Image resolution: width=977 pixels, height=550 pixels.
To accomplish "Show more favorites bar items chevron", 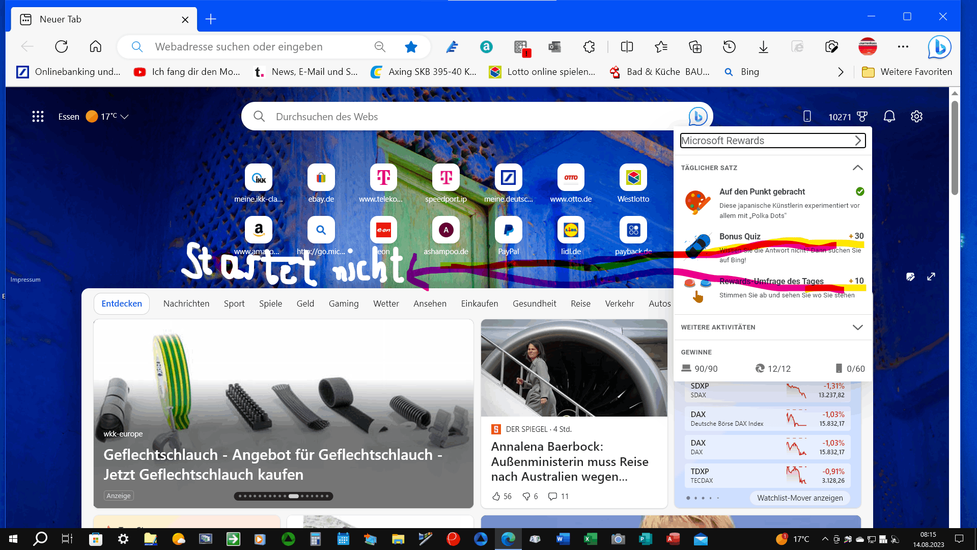I will click(x=841, y=72).
